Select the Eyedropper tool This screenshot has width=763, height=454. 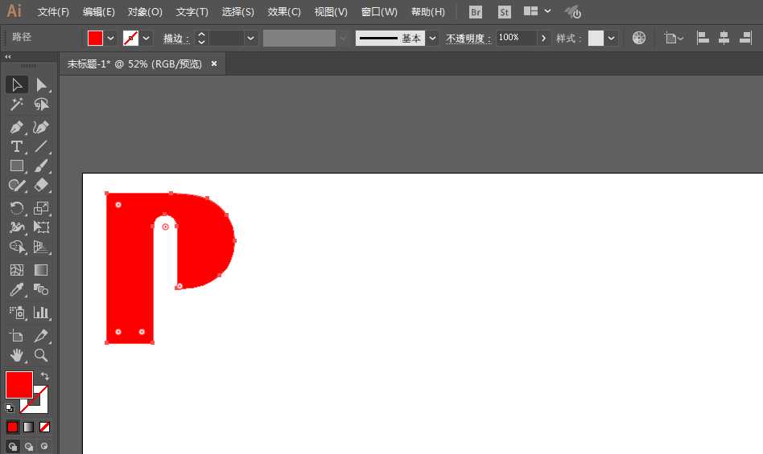point(16,290)
